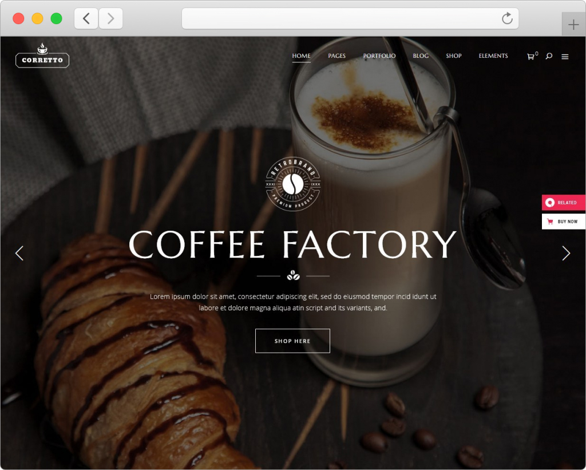Click the Shop Here button
The width and height of the screenshot is (586, 470).
[292, 341]
